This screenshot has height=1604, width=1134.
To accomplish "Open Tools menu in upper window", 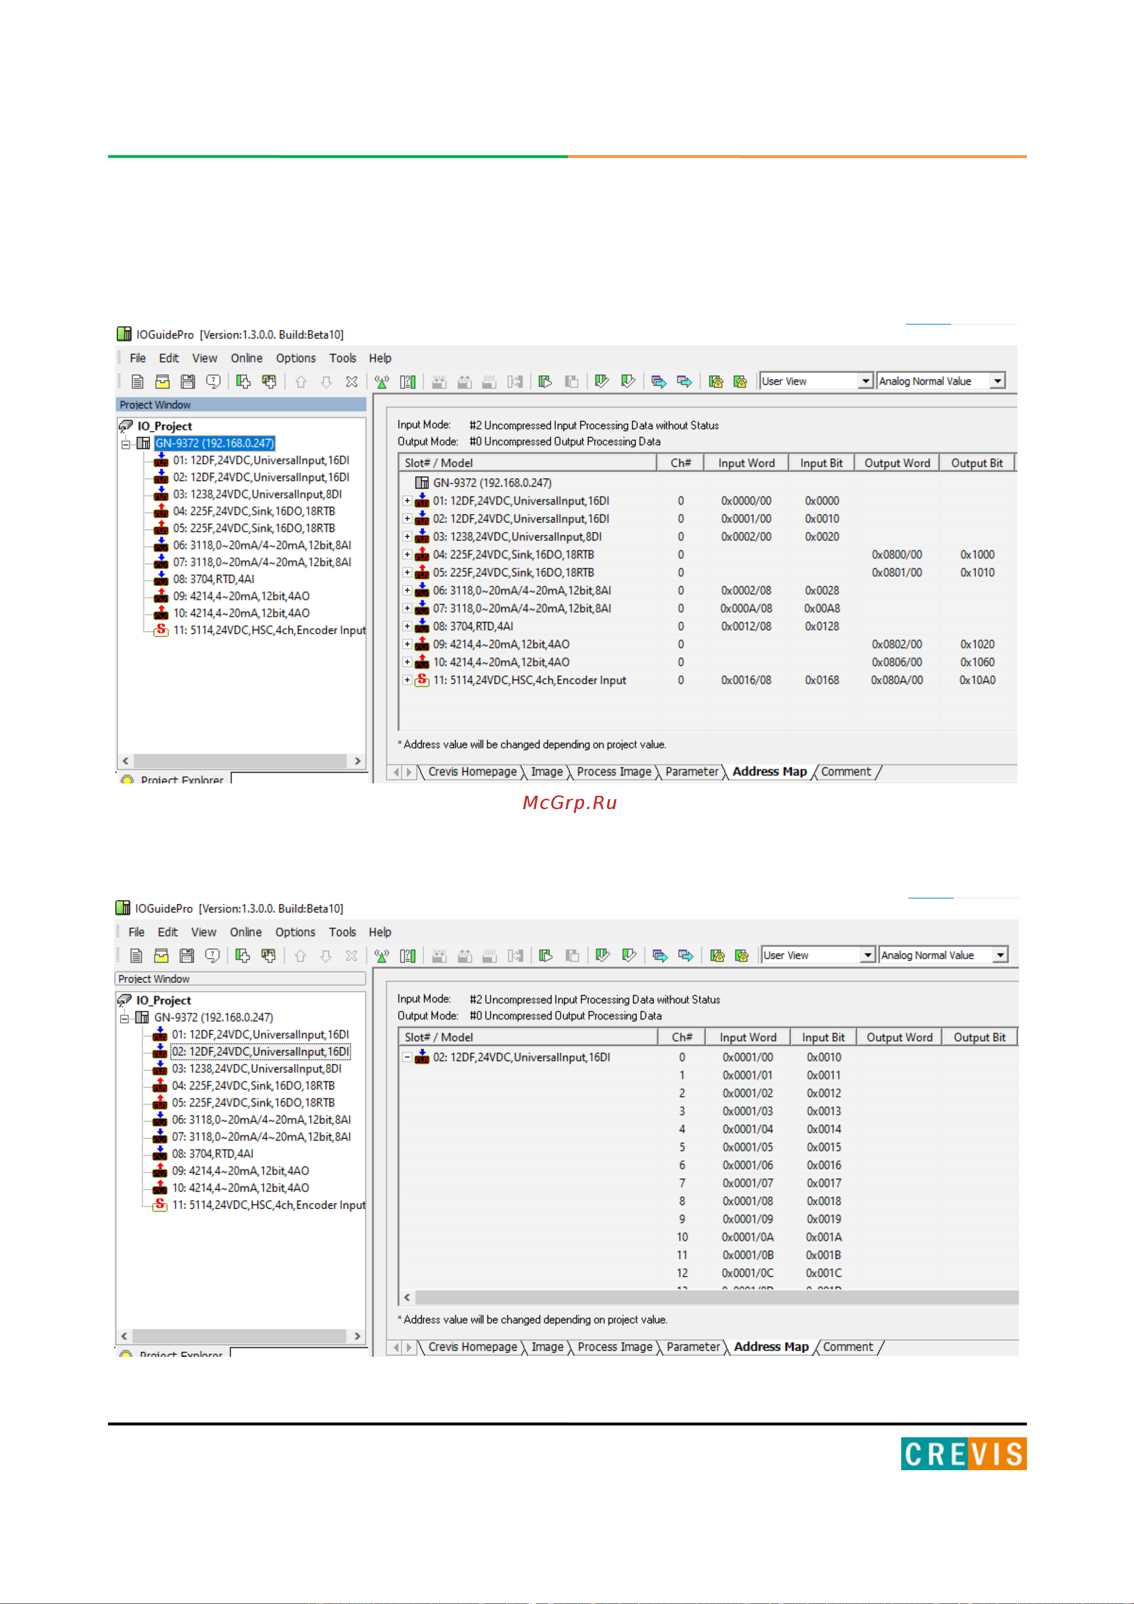I will [343, 358].
